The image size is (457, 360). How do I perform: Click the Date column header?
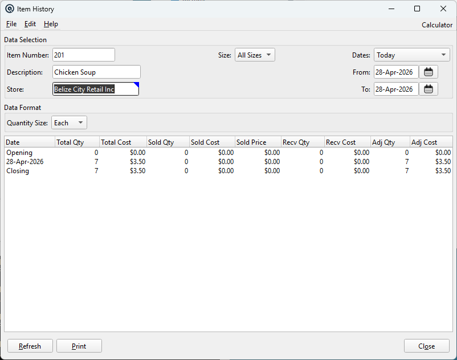[x=30, y=142]
